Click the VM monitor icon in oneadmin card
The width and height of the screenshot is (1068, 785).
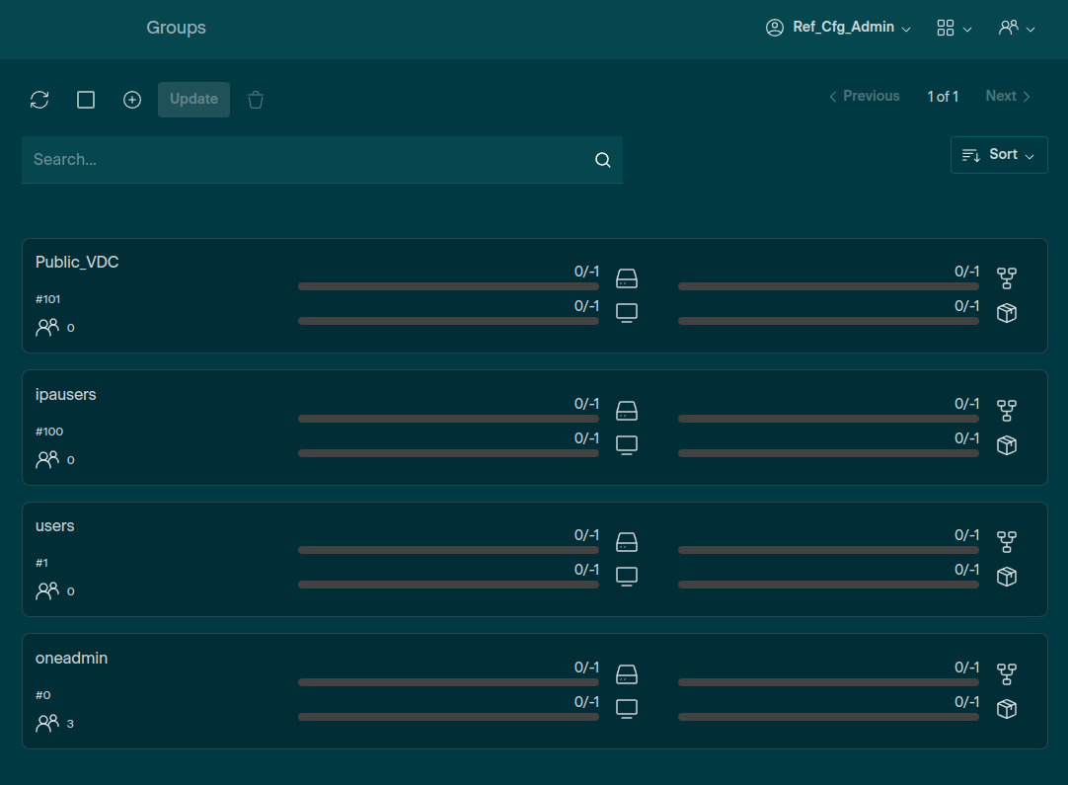627,709
